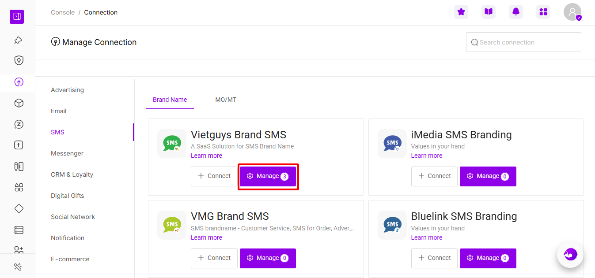Click the VMG Brand SMS title
This screenshot has width=595, height=278.
click(x=230, y=216)
